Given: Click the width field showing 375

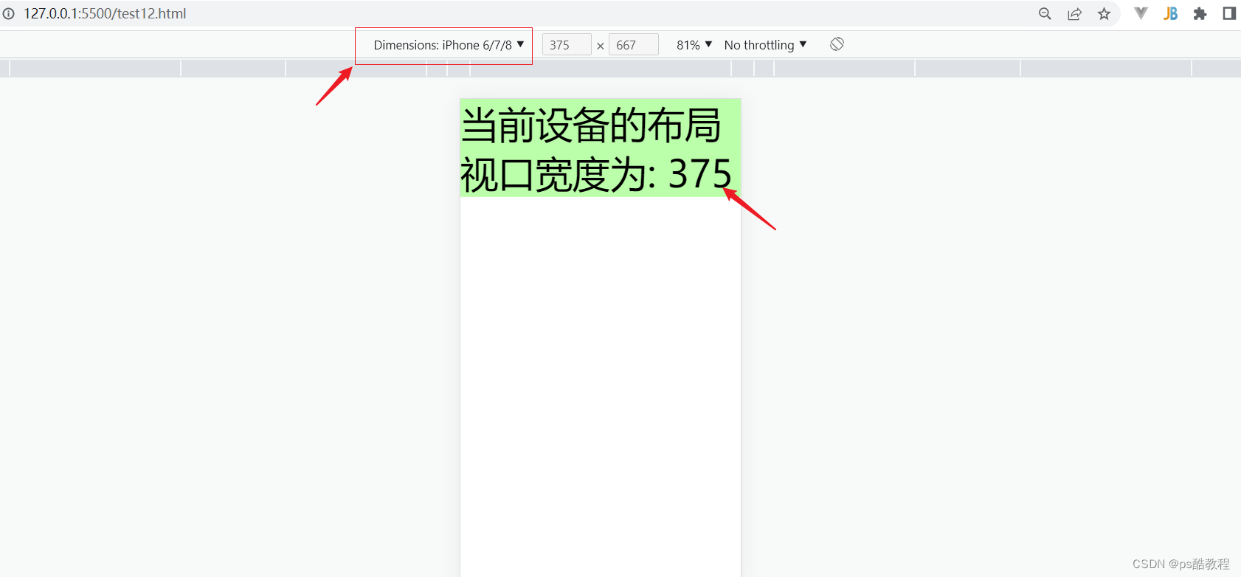Looking at the screenshot, I should tap(567, 45).
